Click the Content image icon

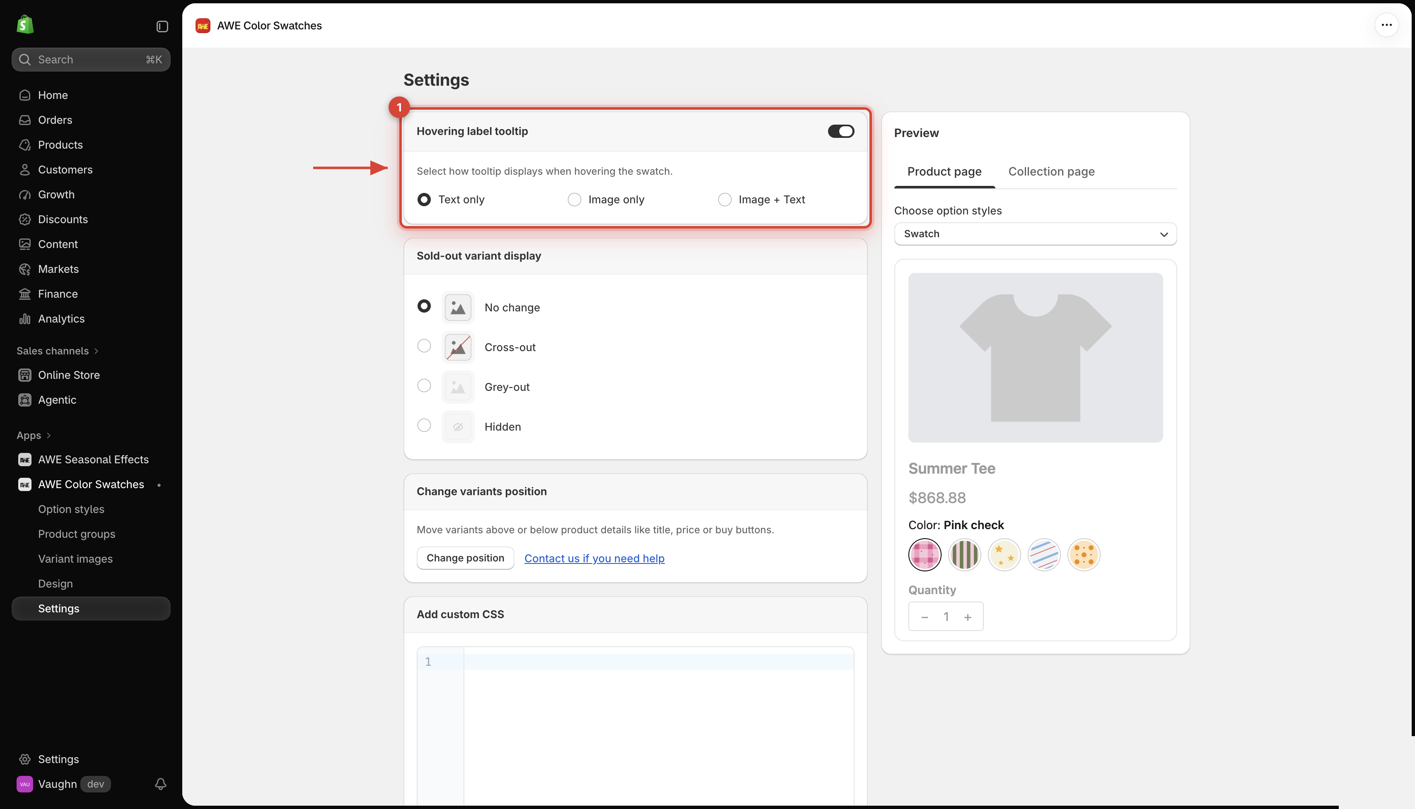point(24,244)
